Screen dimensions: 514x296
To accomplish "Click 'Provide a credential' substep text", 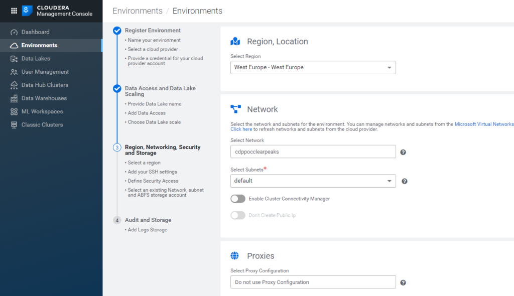I will (x=165, y=61).
